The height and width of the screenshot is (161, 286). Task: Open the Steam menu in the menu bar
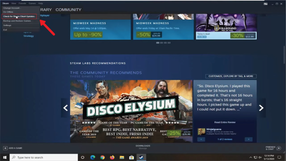[x=6, y=3]
